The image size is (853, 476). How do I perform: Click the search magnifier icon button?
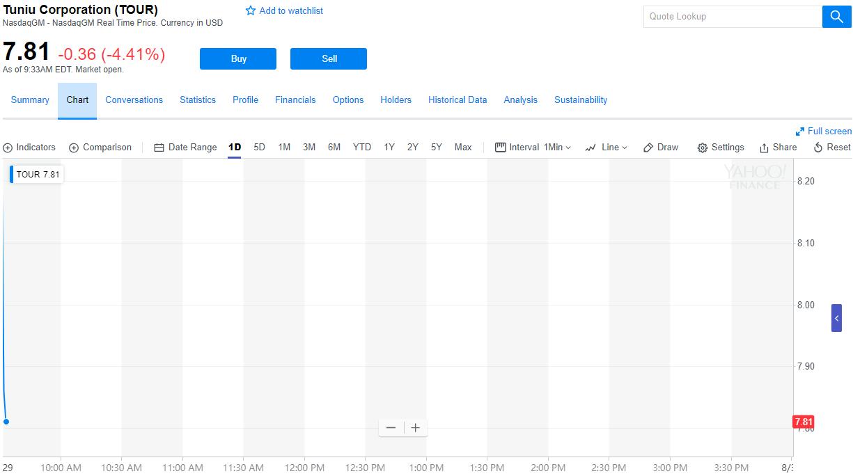836,17
